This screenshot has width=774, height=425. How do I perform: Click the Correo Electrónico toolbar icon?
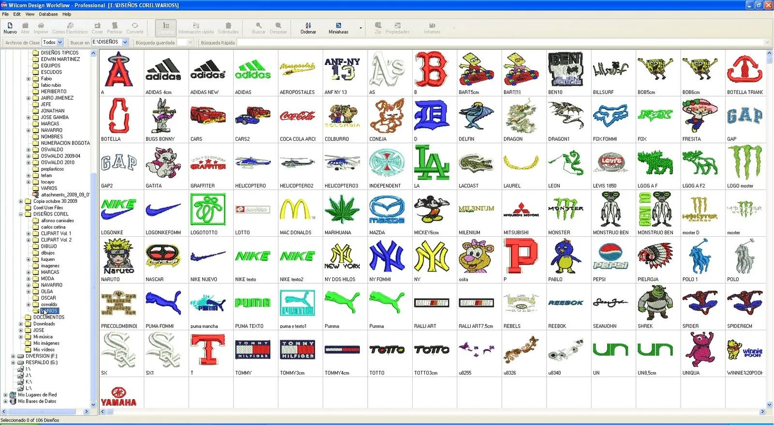point(70,28)
